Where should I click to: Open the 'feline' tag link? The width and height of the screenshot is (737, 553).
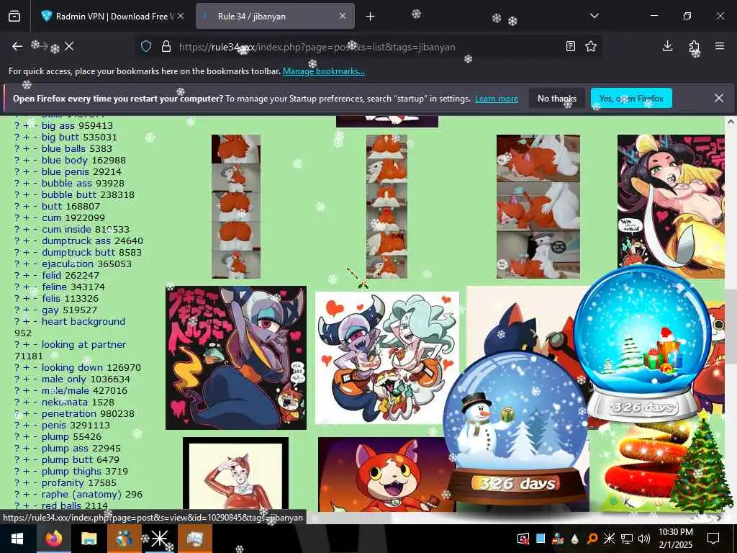point(54,287)
